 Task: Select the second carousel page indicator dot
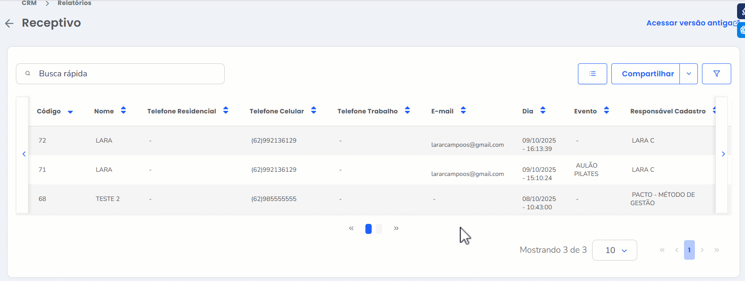[379, 229]
